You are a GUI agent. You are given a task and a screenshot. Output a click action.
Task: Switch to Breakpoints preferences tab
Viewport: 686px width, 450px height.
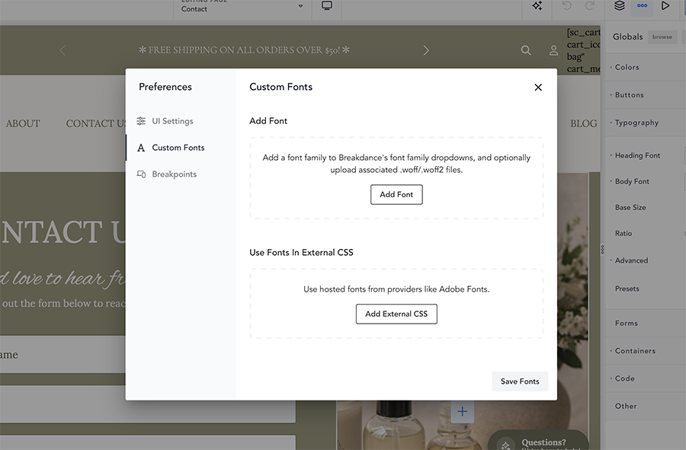tap(174, 174)
